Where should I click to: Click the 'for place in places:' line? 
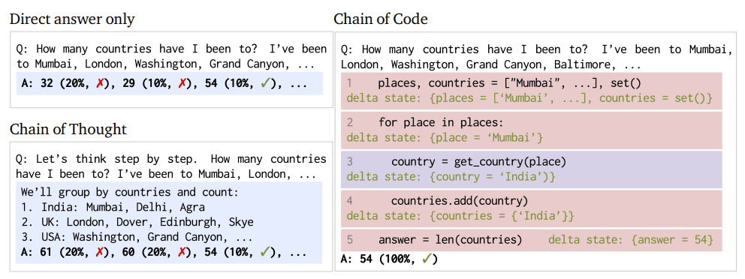pyautogui.click(x=440, y=123)
